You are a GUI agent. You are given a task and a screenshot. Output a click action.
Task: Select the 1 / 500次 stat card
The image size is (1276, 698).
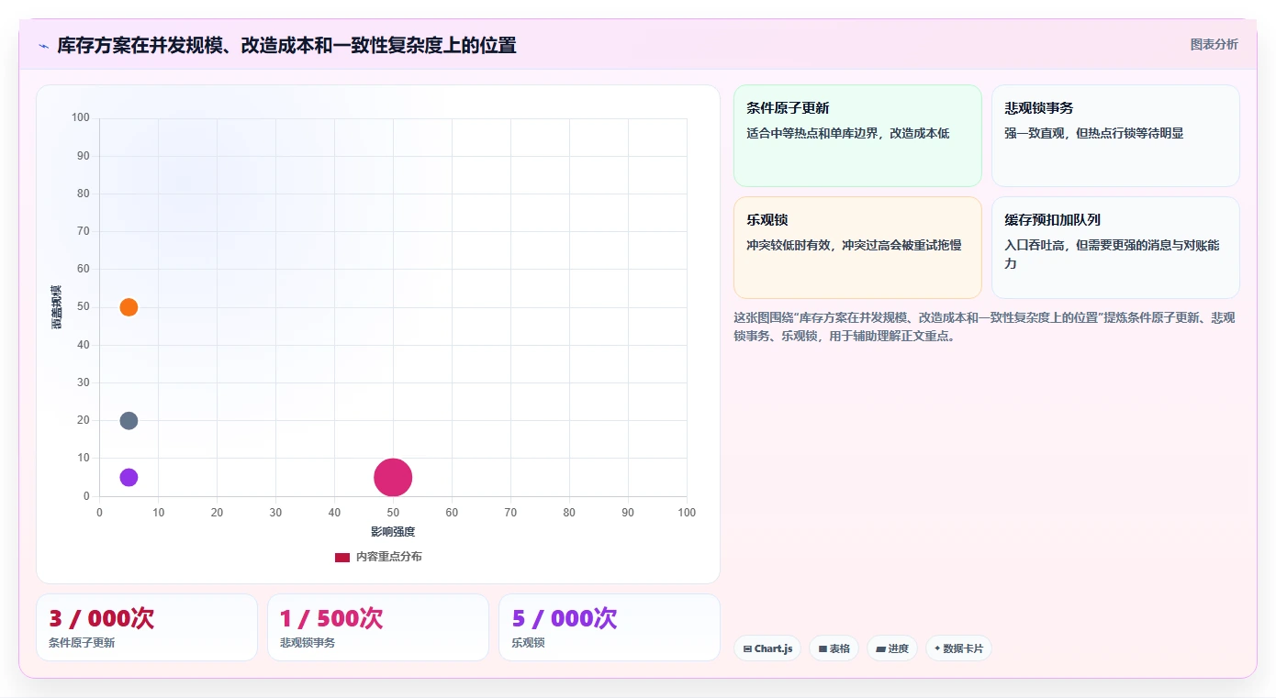[378, 627]
